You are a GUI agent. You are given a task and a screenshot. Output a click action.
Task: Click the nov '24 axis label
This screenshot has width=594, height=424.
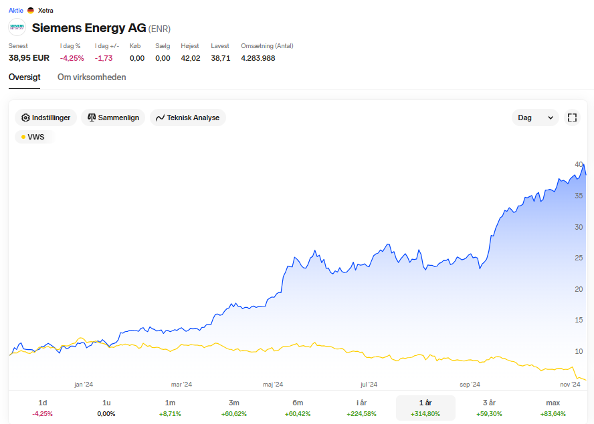pyautogui.click(x=570, y=385)
